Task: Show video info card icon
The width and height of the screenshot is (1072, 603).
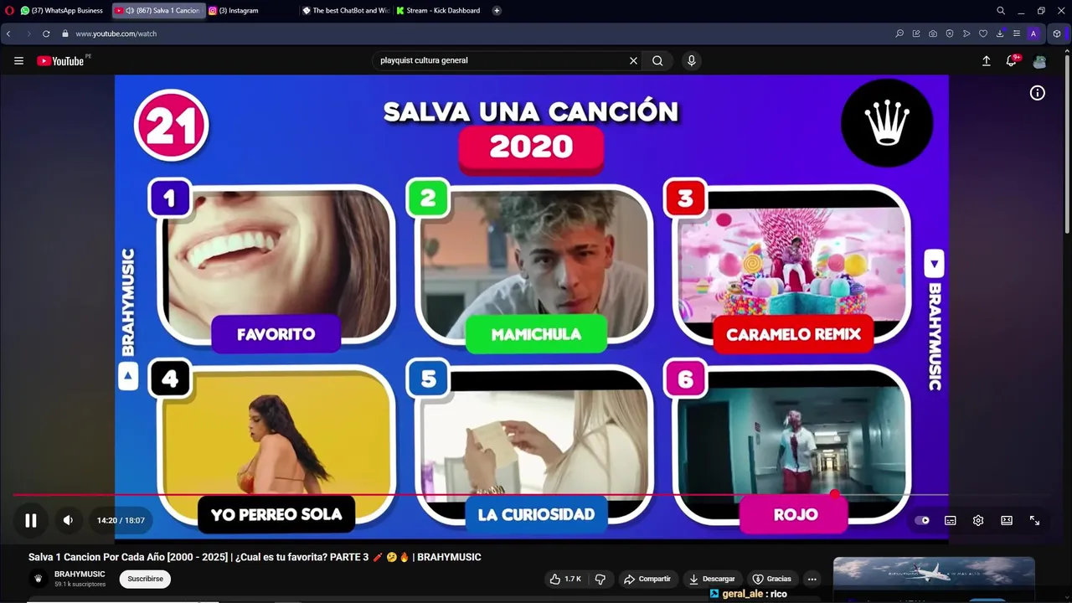Action: (x=1038, y=93)
